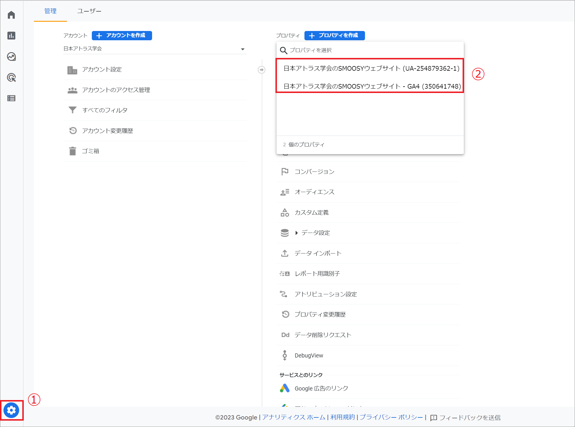Click the arrow circle between the columns
The height and width of the screenshot is (427, 575).
point(262,70)
